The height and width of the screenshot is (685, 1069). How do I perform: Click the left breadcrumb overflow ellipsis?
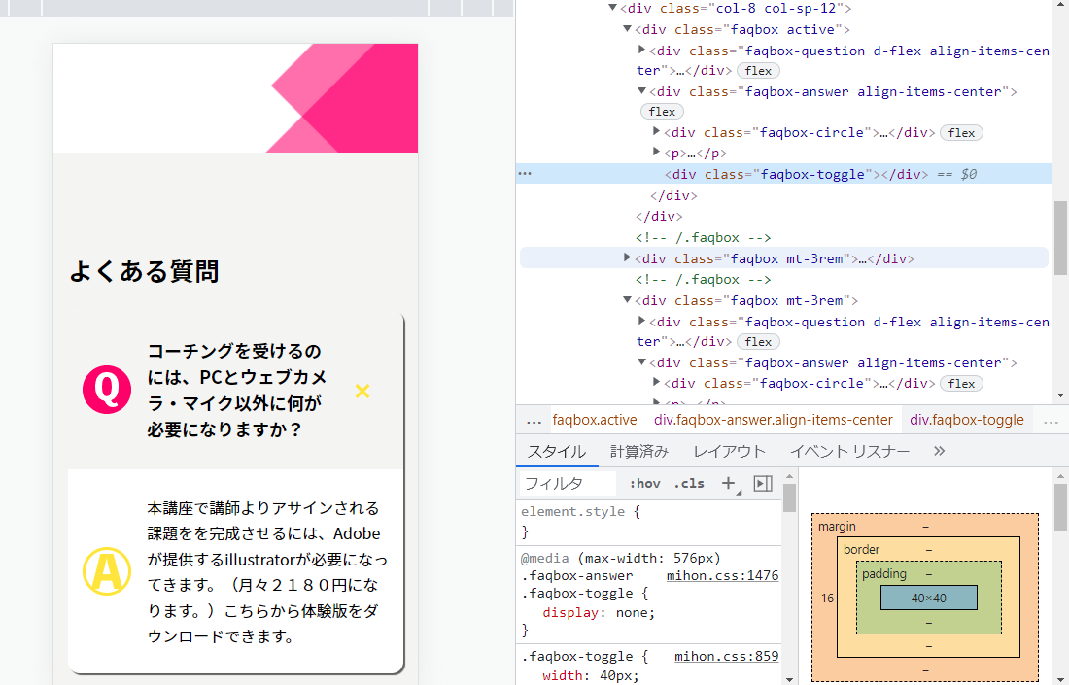(534, 421)
